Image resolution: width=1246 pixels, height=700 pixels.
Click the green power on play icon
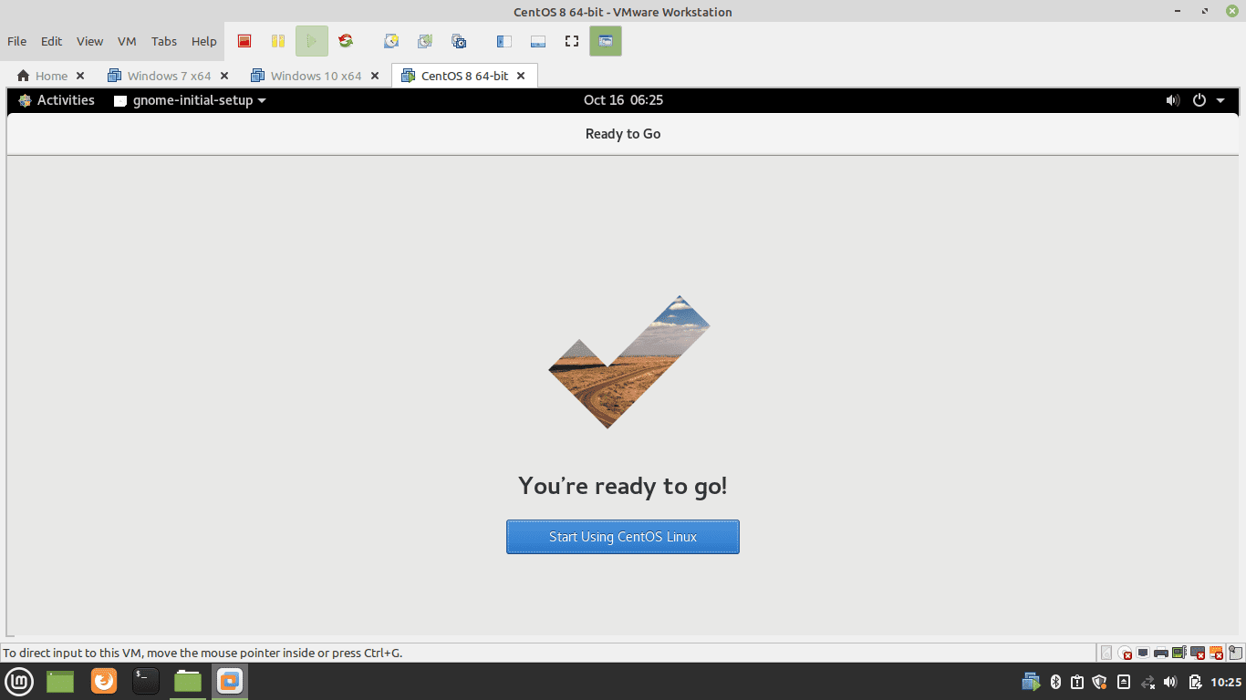[x=311, y=41]
